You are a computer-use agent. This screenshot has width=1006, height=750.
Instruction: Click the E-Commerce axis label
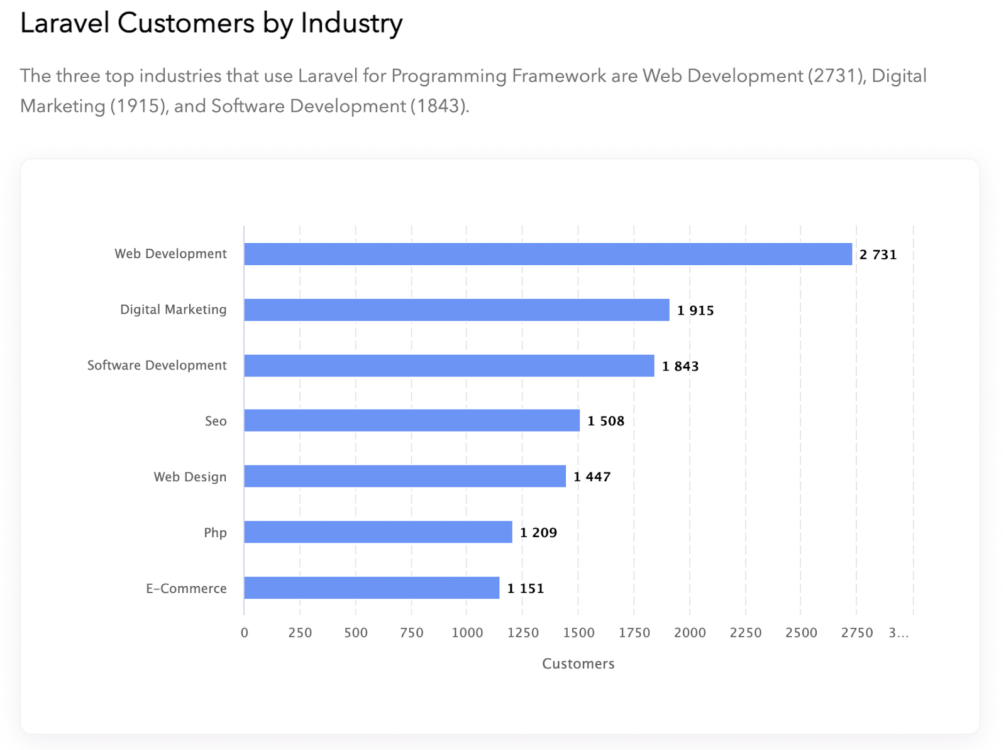pyautogui.click(x=186, y=588)
